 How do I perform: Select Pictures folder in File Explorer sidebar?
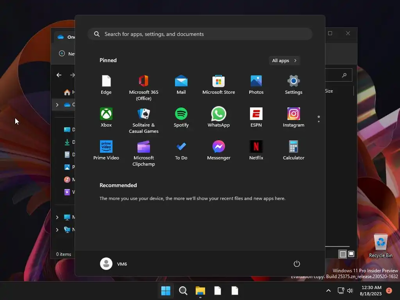tap(69, 167)
